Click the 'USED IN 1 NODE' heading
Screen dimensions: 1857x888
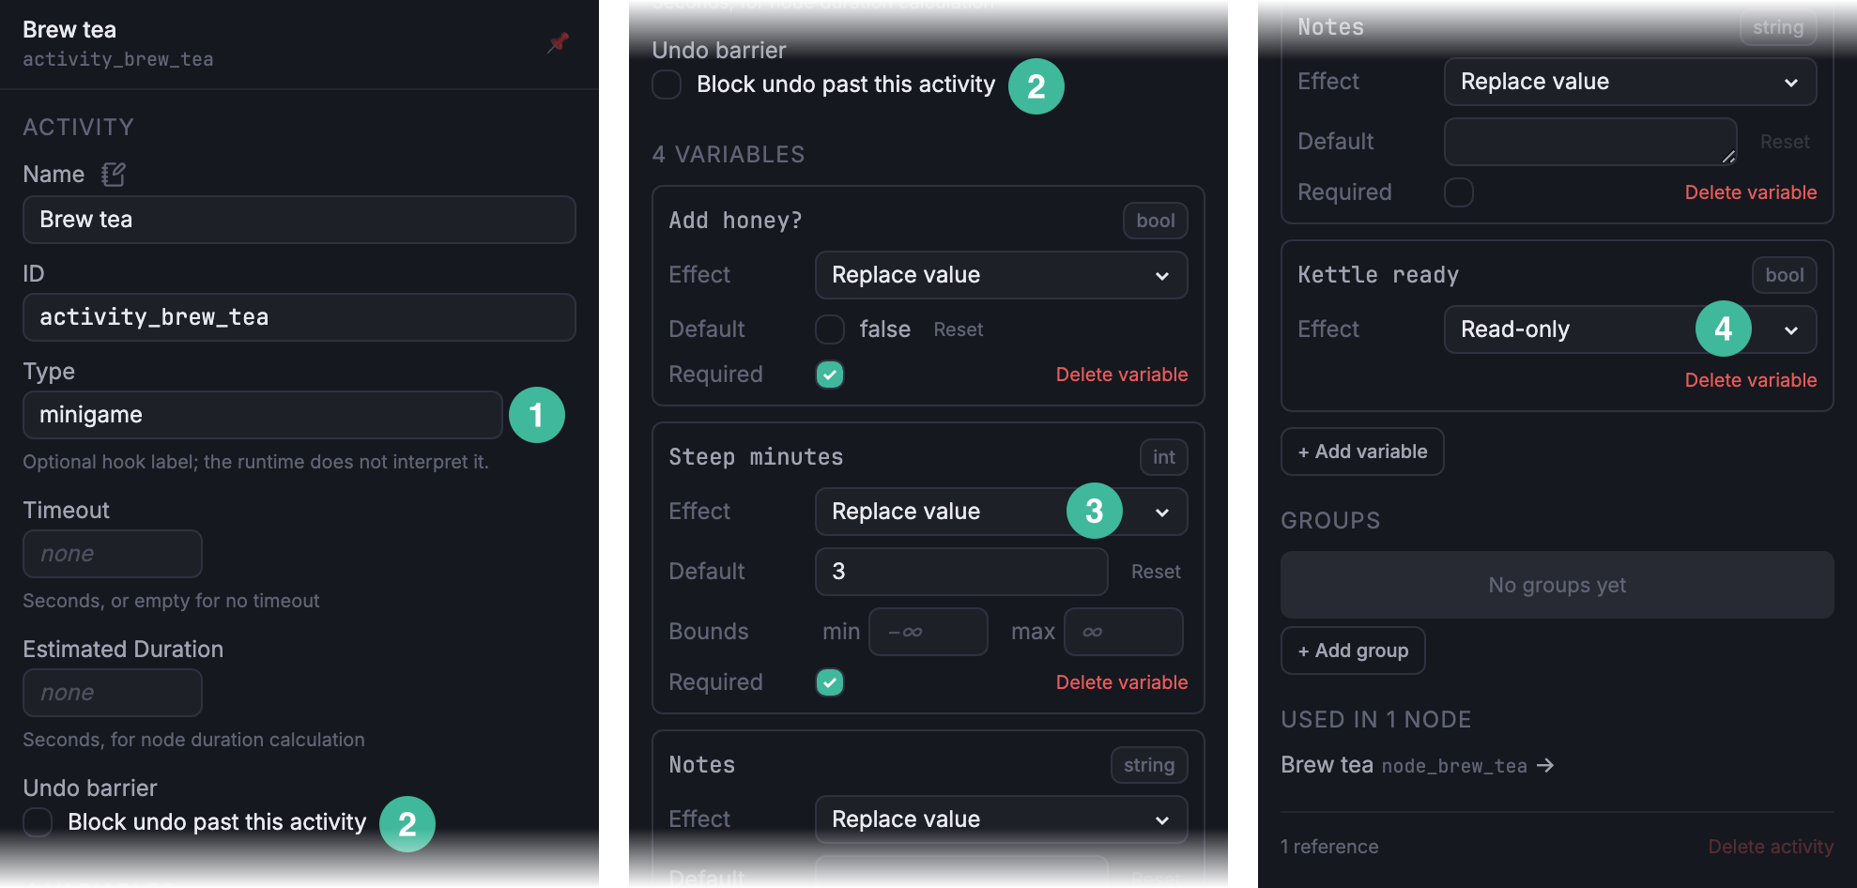click(x=1376, y=720)
